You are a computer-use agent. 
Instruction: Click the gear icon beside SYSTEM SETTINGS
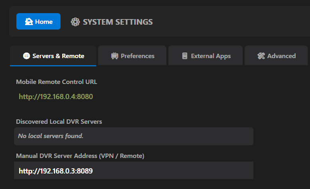point(75,22)
